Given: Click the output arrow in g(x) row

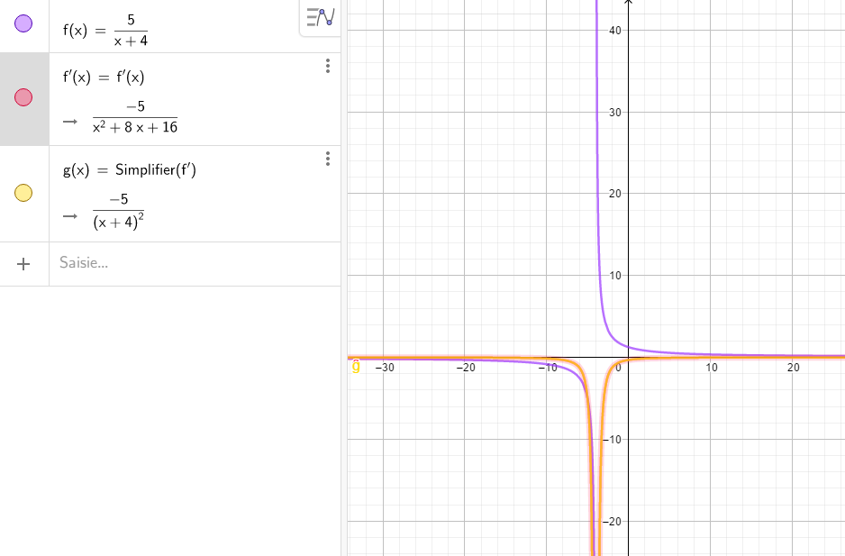Looking at the screenshot, I should [70, 216].
